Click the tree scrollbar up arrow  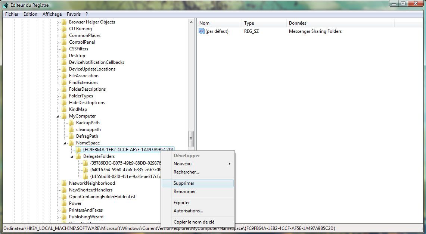(191, 22)
